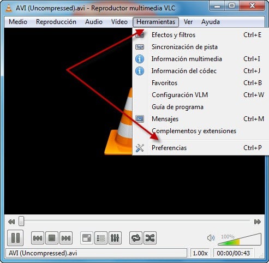Open Favoritos from the menu
Viewport: 269px width, 263px height.
(x=201, y=83)
